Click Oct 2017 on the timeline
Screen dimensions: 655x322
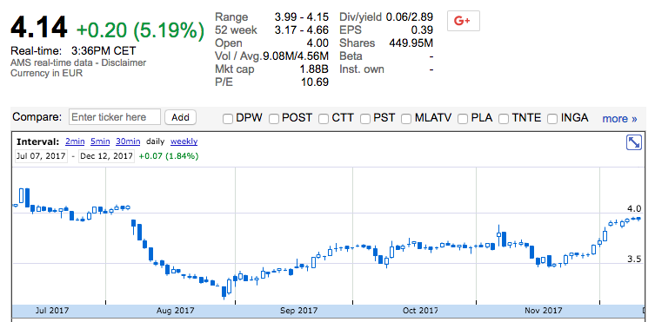tap(420, 311)
